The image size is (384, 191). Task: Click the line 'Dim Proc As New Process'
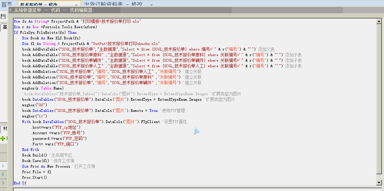point(58,167)
